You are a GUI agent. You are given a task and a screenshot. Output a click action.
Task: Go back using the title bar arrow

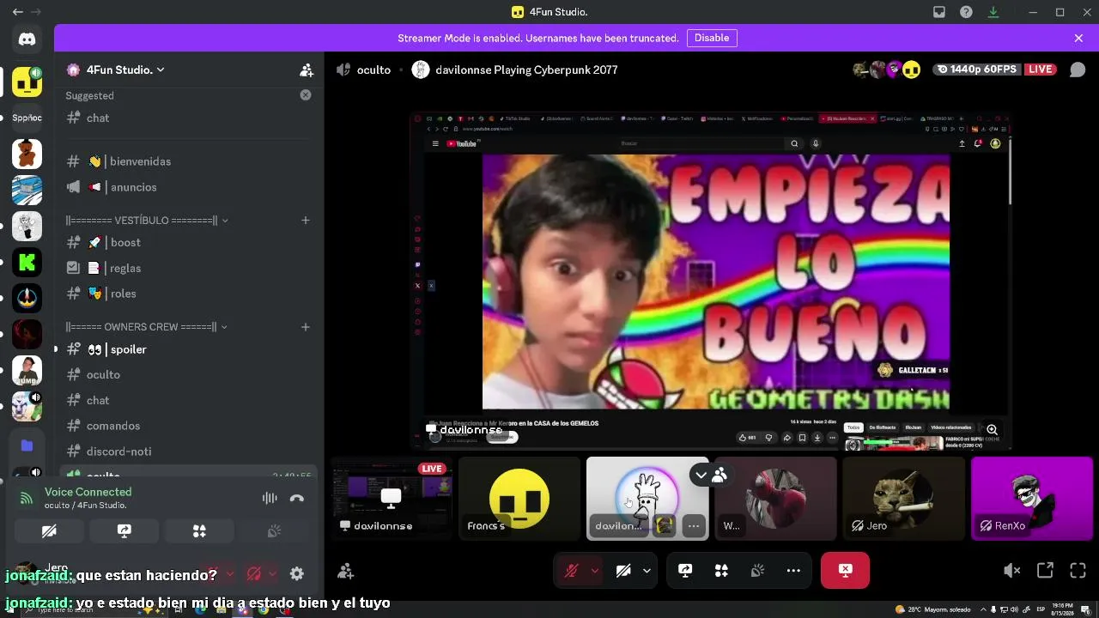click(17, 12)
